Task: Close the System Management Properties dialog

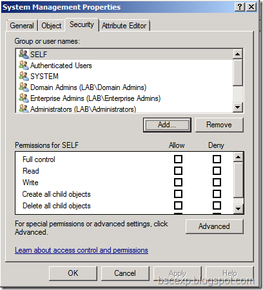Action: click(251, 7)
